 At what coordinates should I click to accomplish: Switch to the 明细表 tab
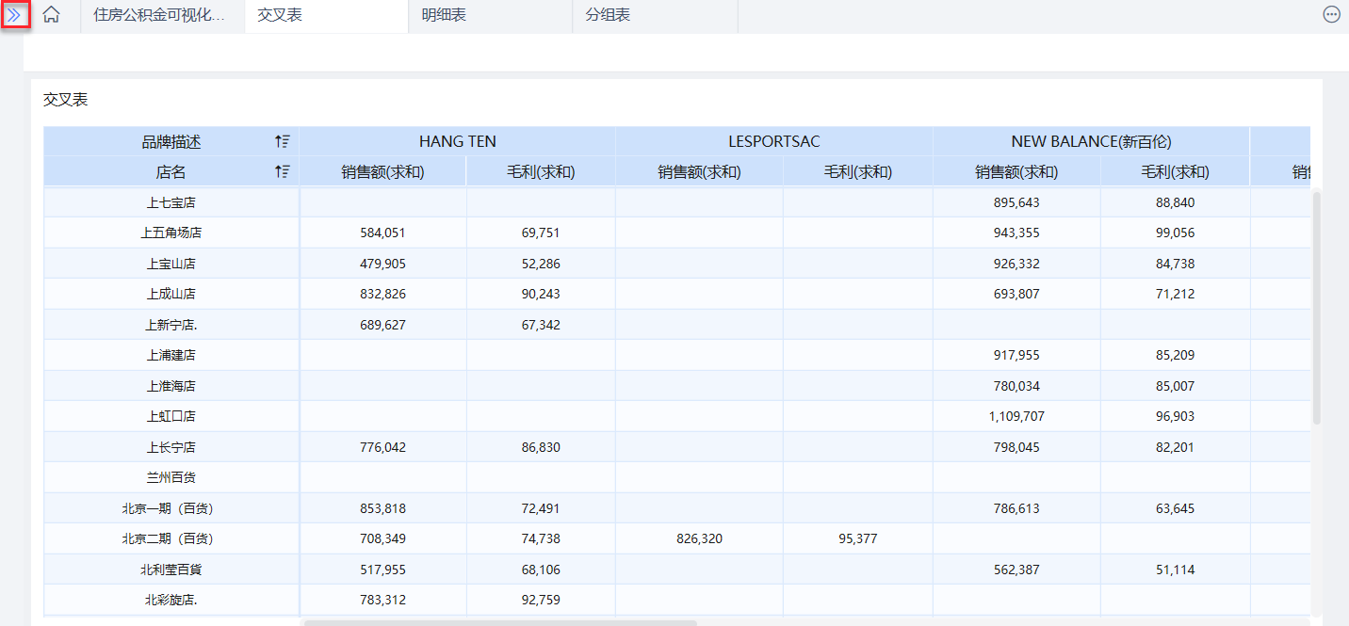click(444, 16)
